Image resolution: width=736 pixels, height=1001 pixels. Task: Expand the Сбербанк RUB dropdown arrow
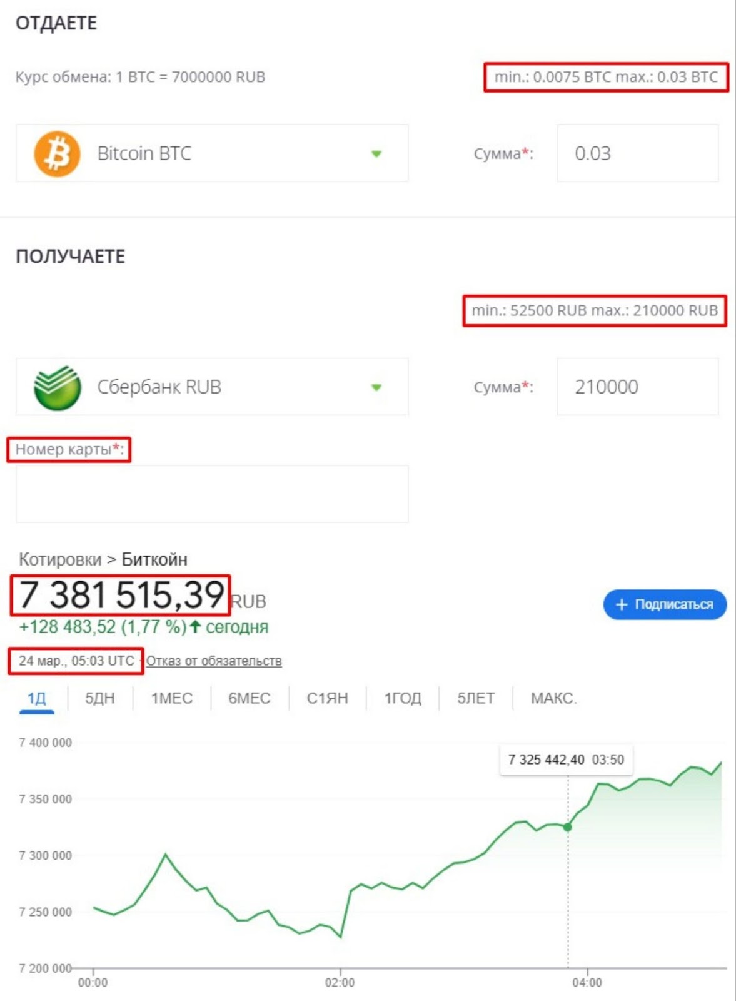[x=376, y=387]
